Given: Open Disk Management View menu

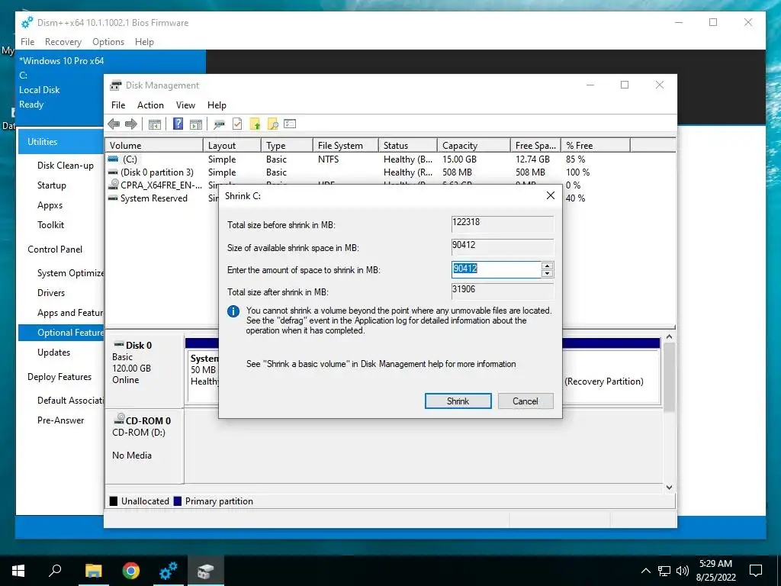Looking at the screenshot, I should [185, 105].
